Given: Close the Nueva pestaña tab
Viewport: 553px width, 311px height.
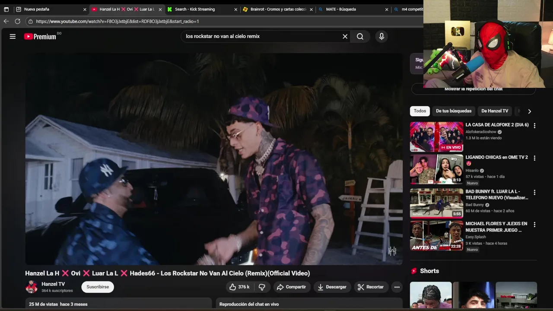Looking at the screenshot, I should (85, 9).
